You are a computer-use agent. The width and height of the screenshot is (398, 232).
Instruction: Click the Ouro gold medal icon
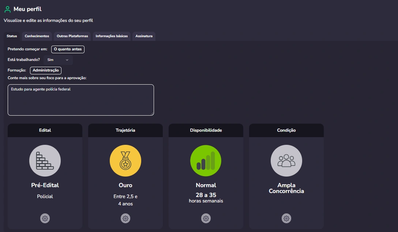[125, 161]
